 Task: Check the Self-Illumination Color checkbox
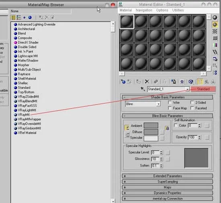click(176, 125)
